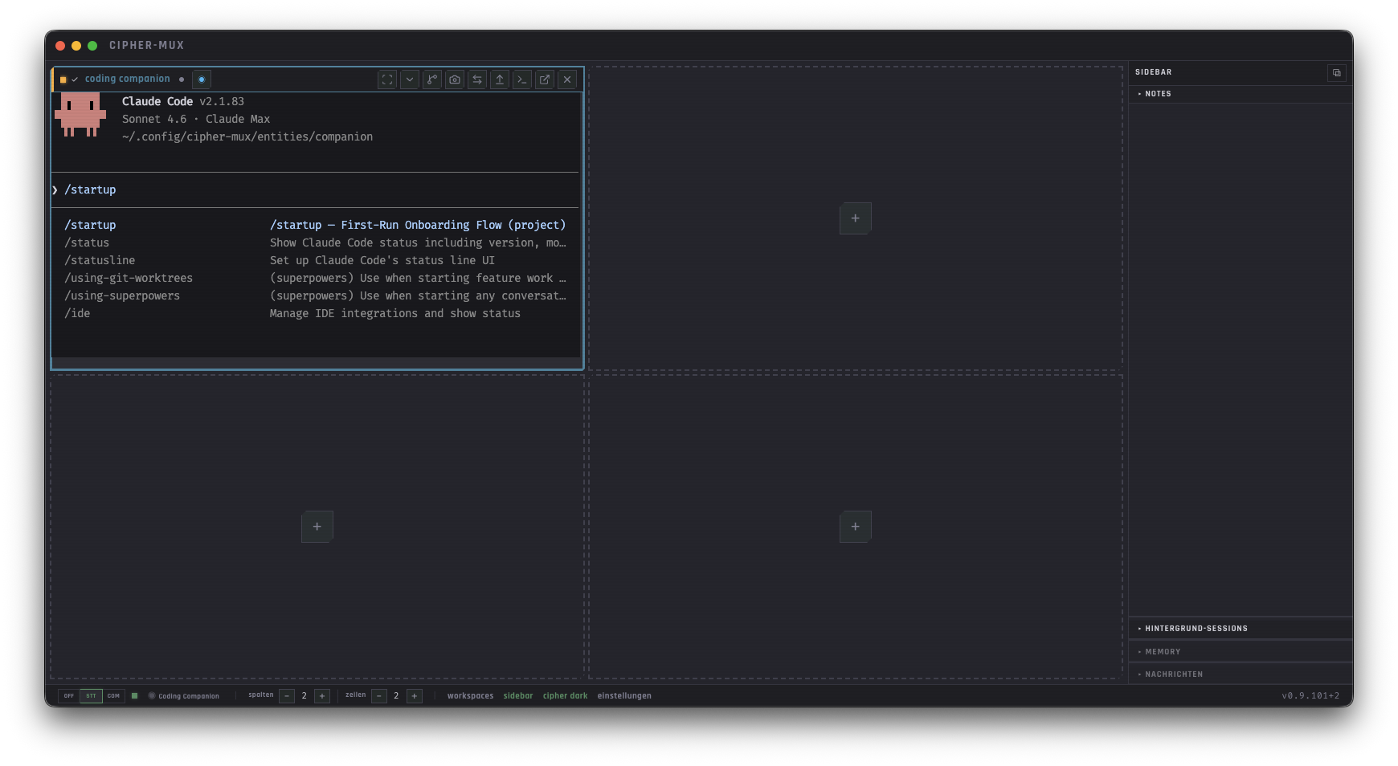Viewport: 1398px width, 766px height.
Task: Add a pane in the top-right empty slot
Action: pos(856,218)
